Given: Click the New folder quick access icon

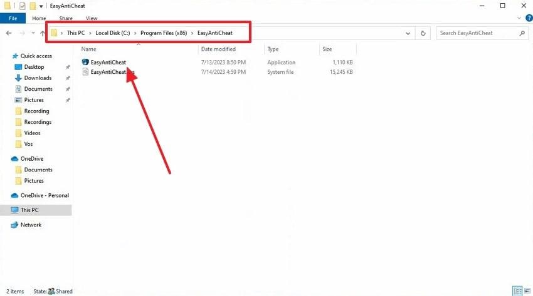Looking at the screenshot, I should 33,6.
